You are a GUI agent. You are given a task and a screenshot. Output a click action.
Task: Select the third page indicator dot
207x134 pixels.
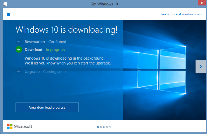(104, 127)
